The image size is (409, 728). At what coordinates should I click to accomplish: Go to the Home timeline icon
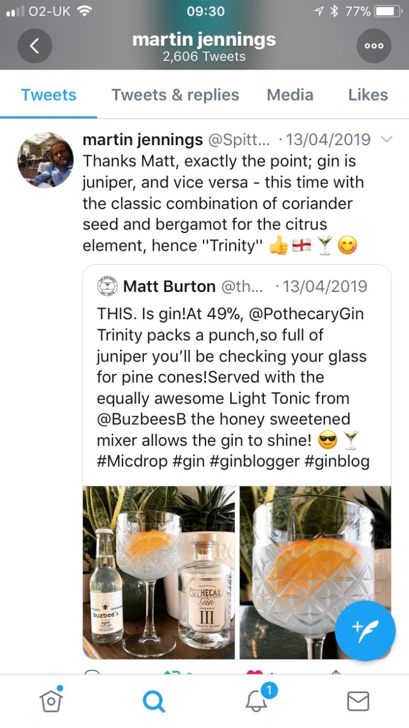coord(51,701)
